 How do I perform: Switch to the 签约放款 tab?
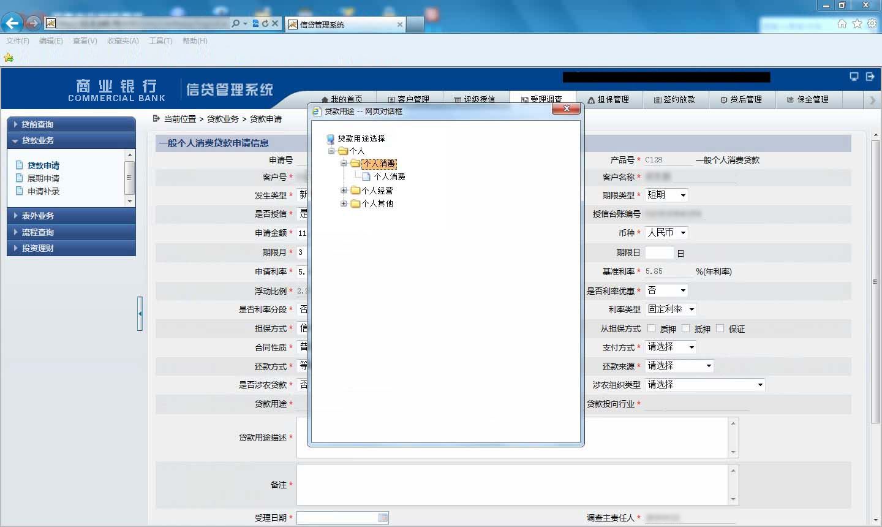(x=675, y=99)
